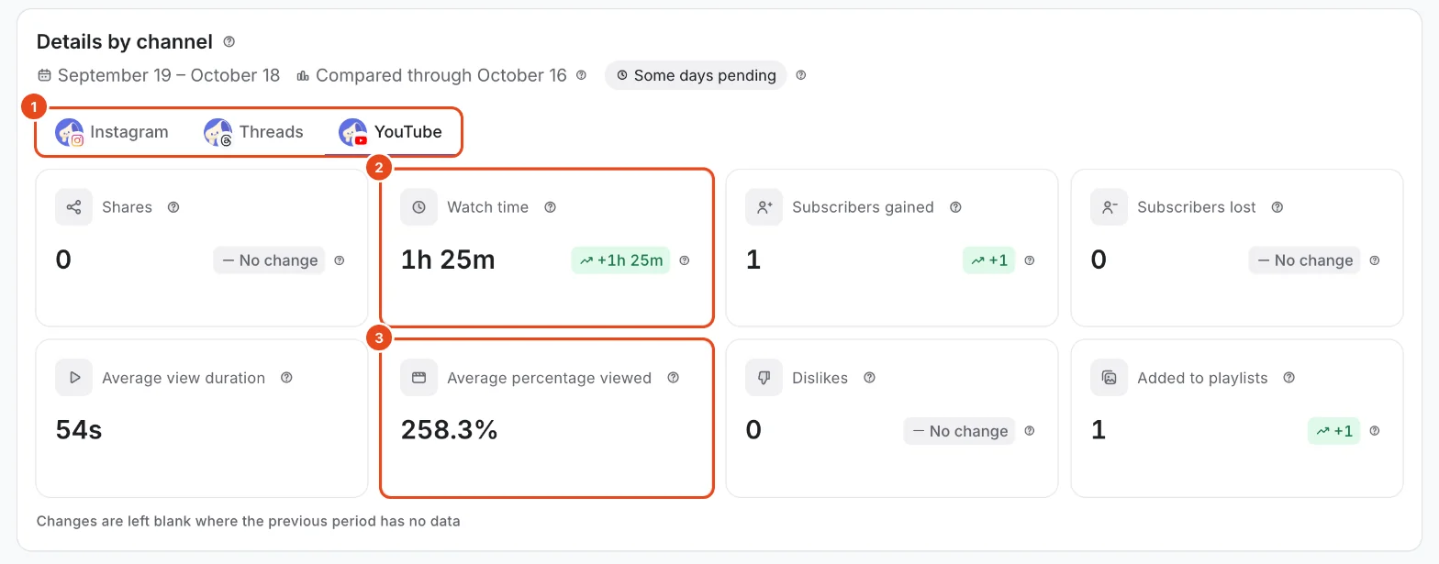Click the Average view duration play icon
The image size is (1439, 564).
[73, 378]
